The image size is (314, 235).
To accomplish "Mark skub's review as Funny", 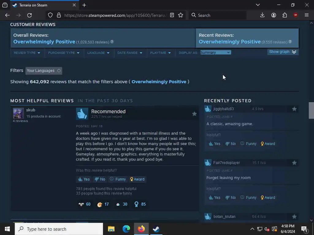I will click(x=118, y=179).
